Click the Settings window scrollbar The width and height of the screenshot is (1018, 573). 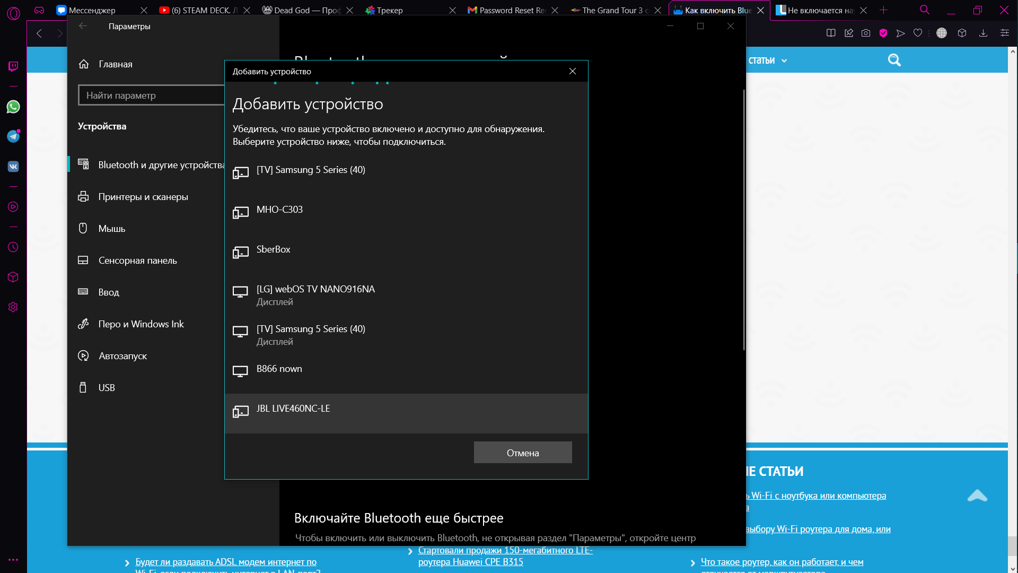pyautogui.click(x=744, y=219)
